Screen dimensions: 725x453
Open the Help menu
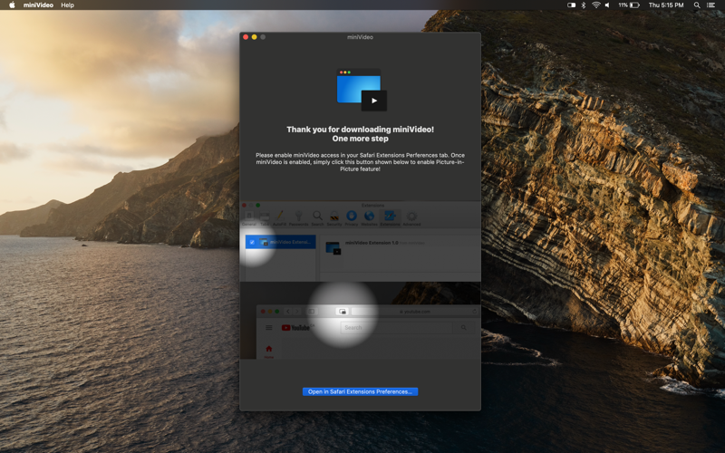click(67, 5)
